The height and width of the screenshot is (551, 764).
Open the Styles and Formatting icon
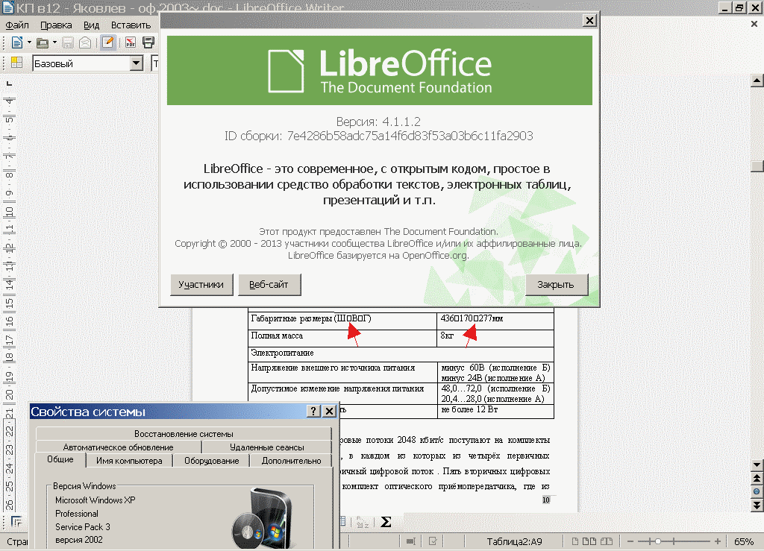16,63
